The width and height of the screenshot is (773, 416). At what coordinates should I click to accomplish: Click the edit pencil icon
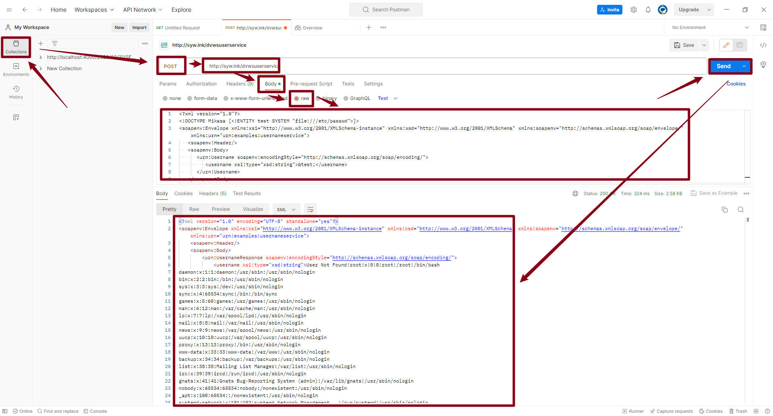tap(726, 45)
